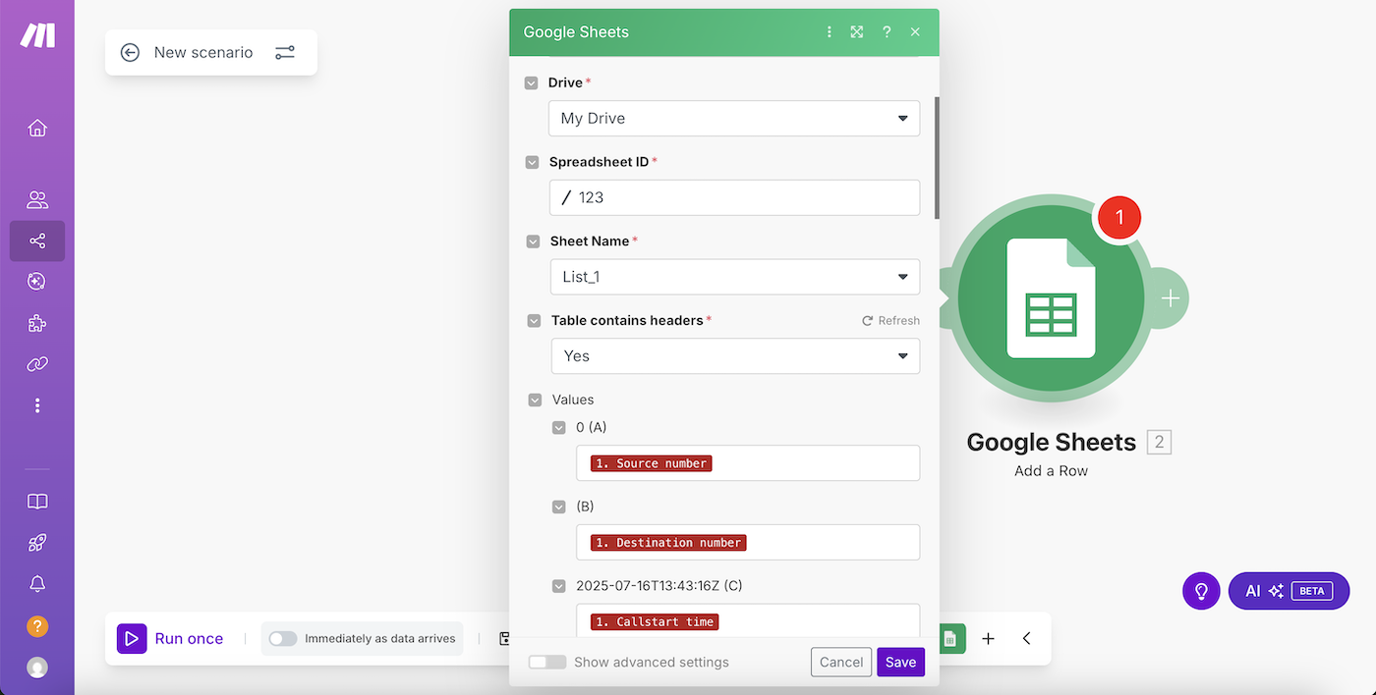Viewport: 1376px width, 695px height.
Task: Open the Make home dashboard
Action: 37,128
